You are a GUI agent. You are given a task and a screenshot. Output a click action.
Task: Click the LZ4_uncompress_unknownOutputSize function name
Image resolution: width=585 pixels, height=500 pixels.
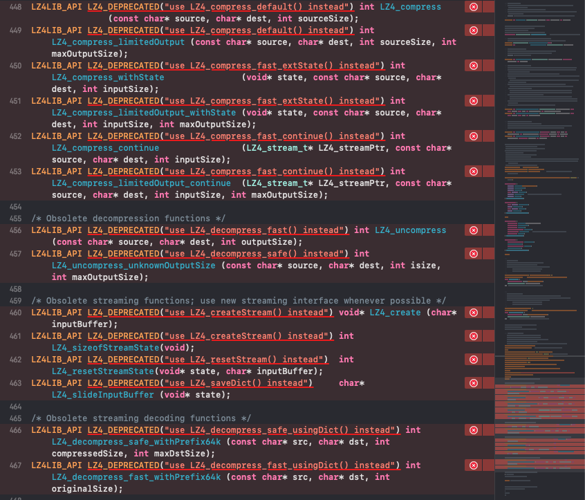[x=133, y=266]
